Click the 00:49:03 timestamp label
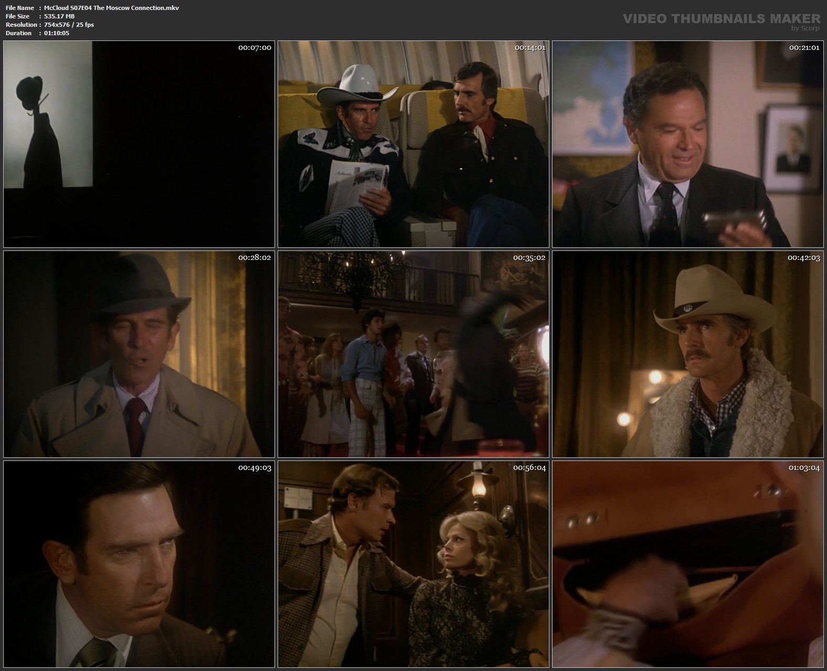Screen dimensions: 827x671 pos(255,468)
